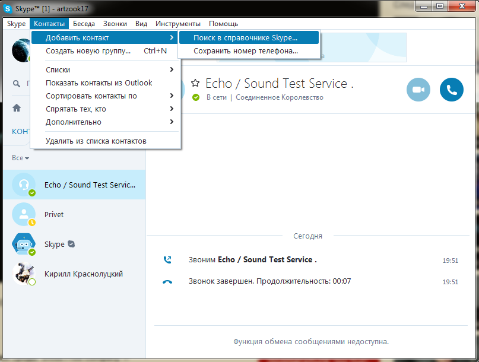Minimize the Skype window
The height and width of the screenshot is (362, 479).
pyautogui.click(x=424, y=7)
